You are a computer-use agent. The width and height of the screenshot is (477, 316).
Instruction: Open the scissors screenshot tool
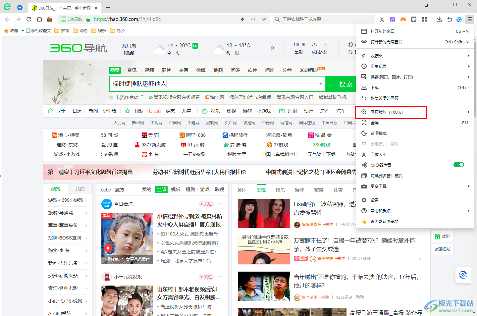382,19
